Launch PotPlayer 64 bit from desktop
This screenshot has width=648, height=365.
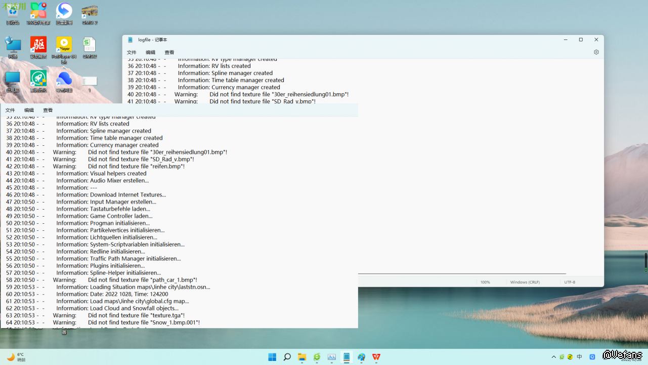64,47
